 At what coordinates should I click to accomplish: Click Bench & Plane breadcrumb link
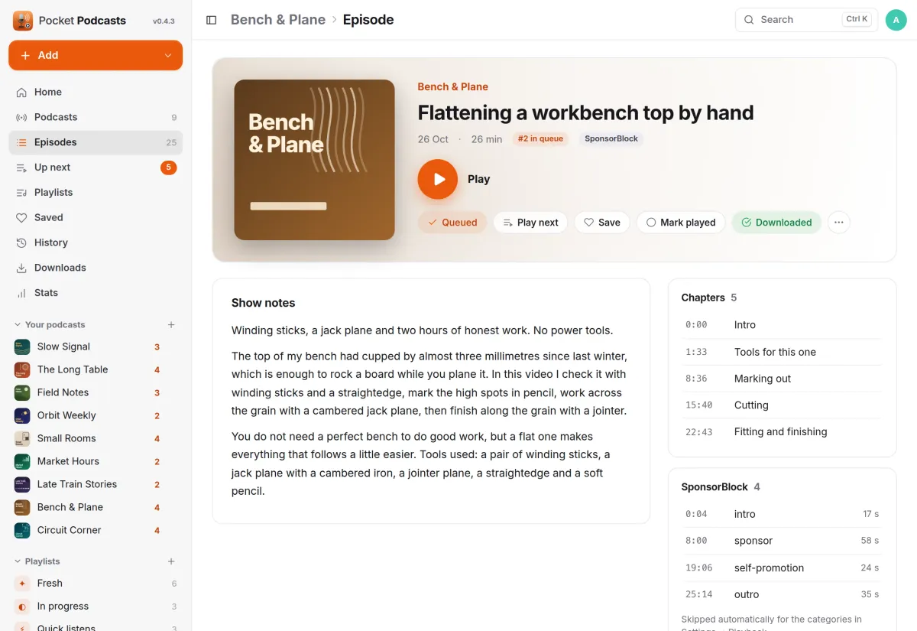(x=278, y=20)
